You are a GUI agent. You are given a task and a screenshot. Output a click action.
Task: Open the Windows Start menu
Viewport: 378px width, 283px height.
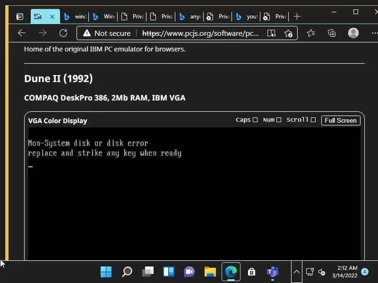pos(106,272)
